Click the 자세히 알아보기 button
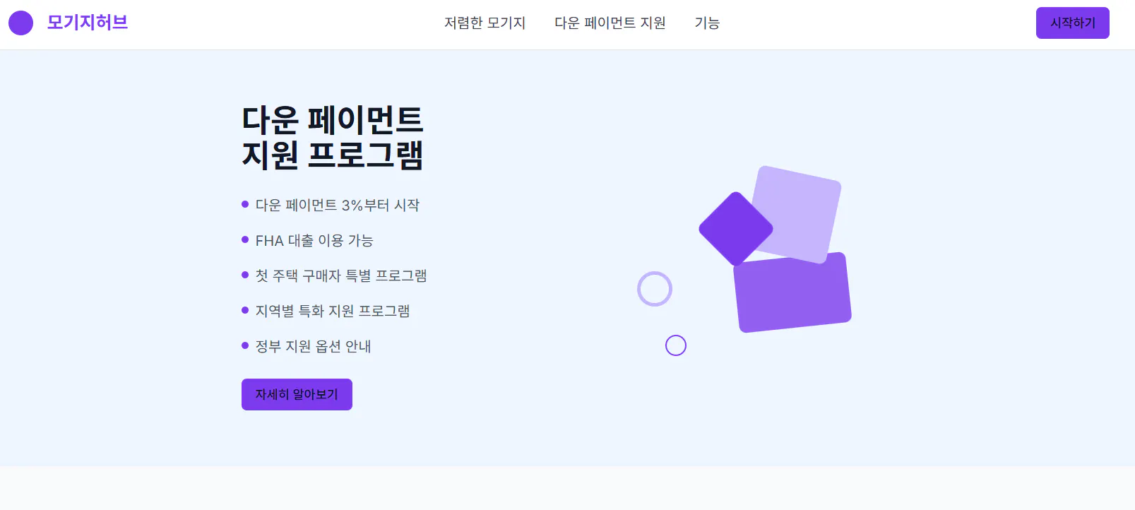This screenshot has height=510, width=1135. [x=296, y=394]
